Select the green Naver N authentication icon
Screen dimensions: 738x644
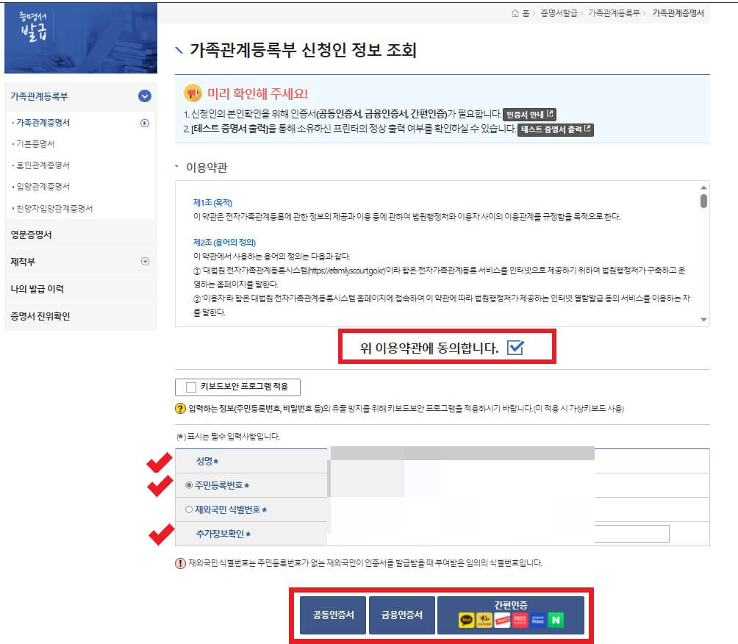(x=556, y=620)
